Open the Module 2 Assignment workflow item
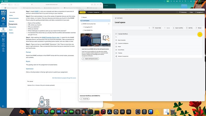 click(159, 56)
